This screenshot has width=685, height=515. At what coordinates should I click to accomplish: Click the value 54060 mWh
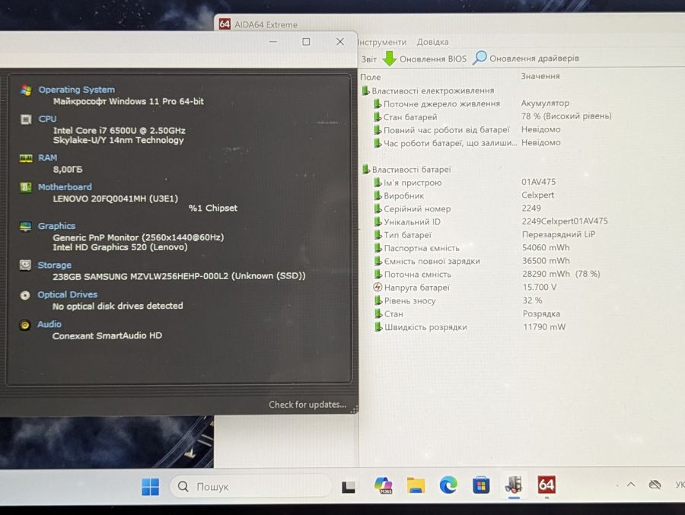coord(546,247)
